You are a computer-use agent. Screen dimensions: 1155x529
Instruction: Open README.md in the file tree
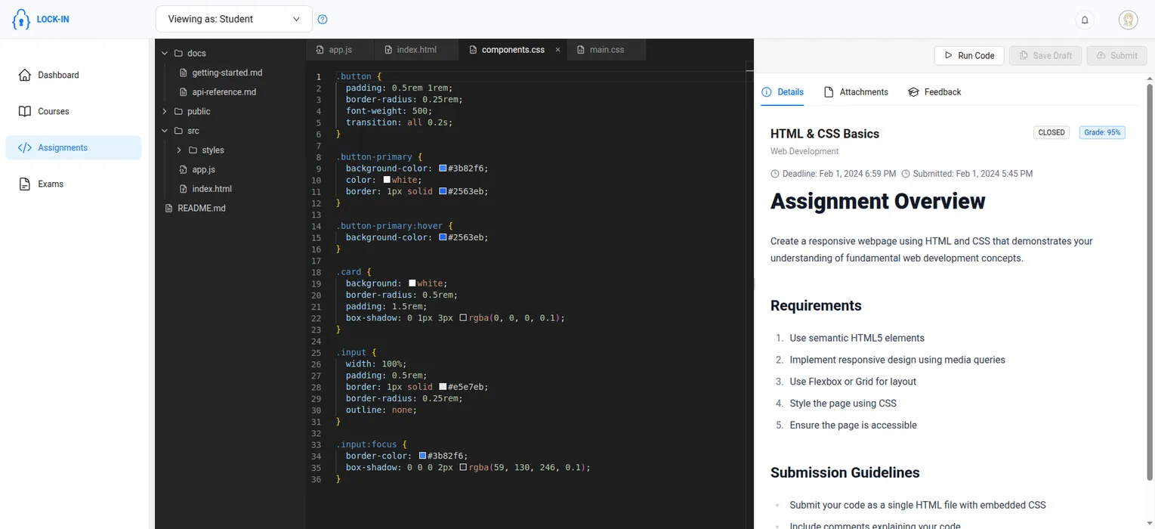(x=201, y=209)
